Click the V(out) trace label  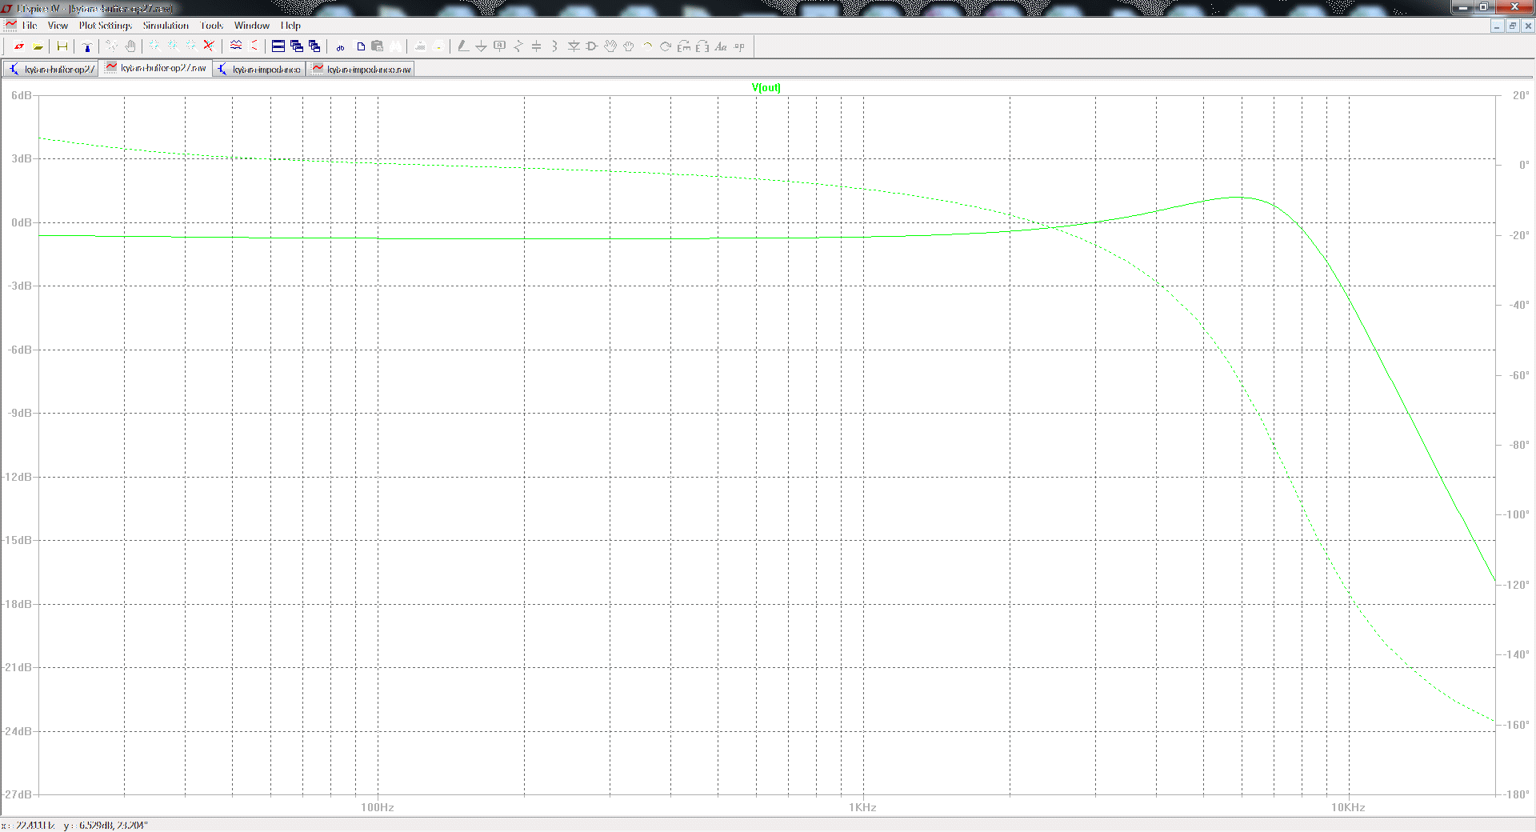pos(766,88)
